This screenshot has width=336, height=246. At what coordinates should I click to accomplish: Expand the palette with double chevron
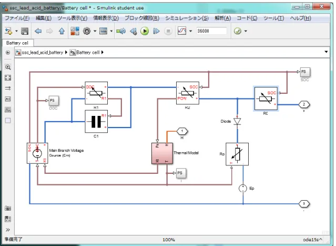coord(8,230)
